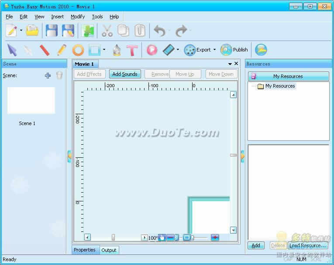The height and width of the screenshot is (265, 334).
Task: Click the canvas vertical scroll down arrow
Action: (x=233, y=230)
